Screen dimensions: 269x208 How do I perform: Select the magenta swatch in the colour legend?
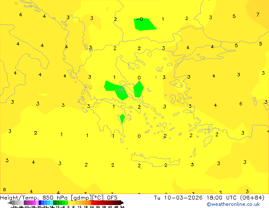tap(34, 203)
